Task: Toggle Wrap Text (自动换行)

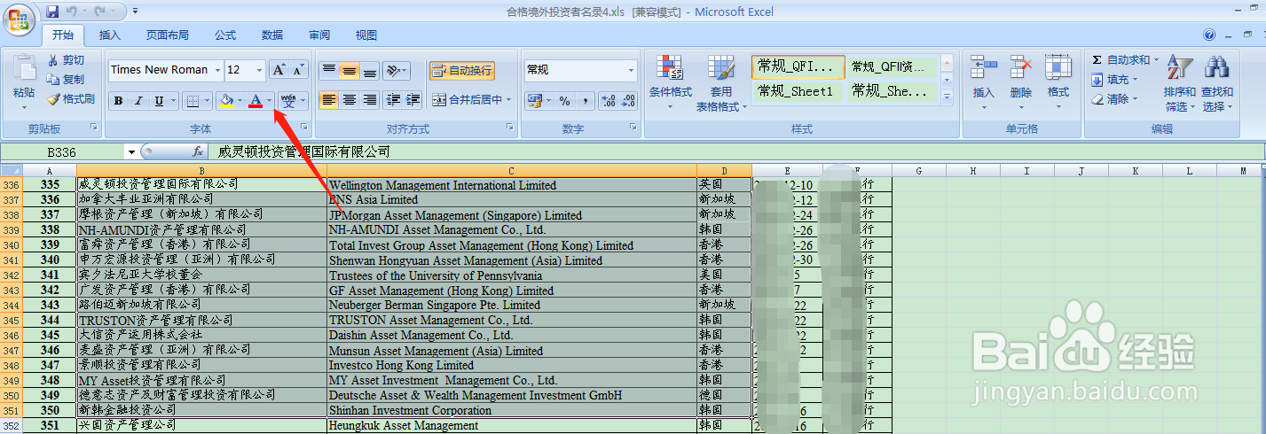Action: click(461, 71)
